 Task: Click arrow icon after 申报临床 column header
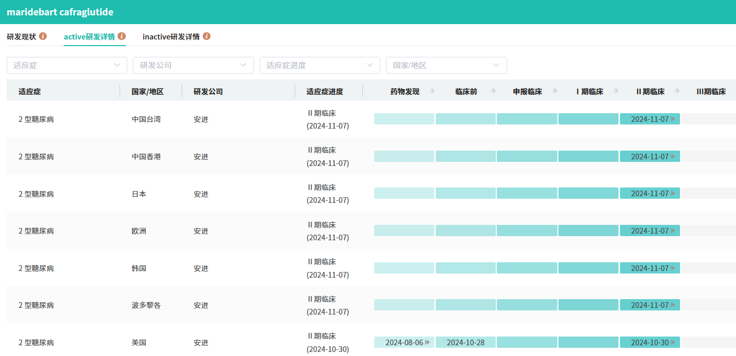point(554,91)
